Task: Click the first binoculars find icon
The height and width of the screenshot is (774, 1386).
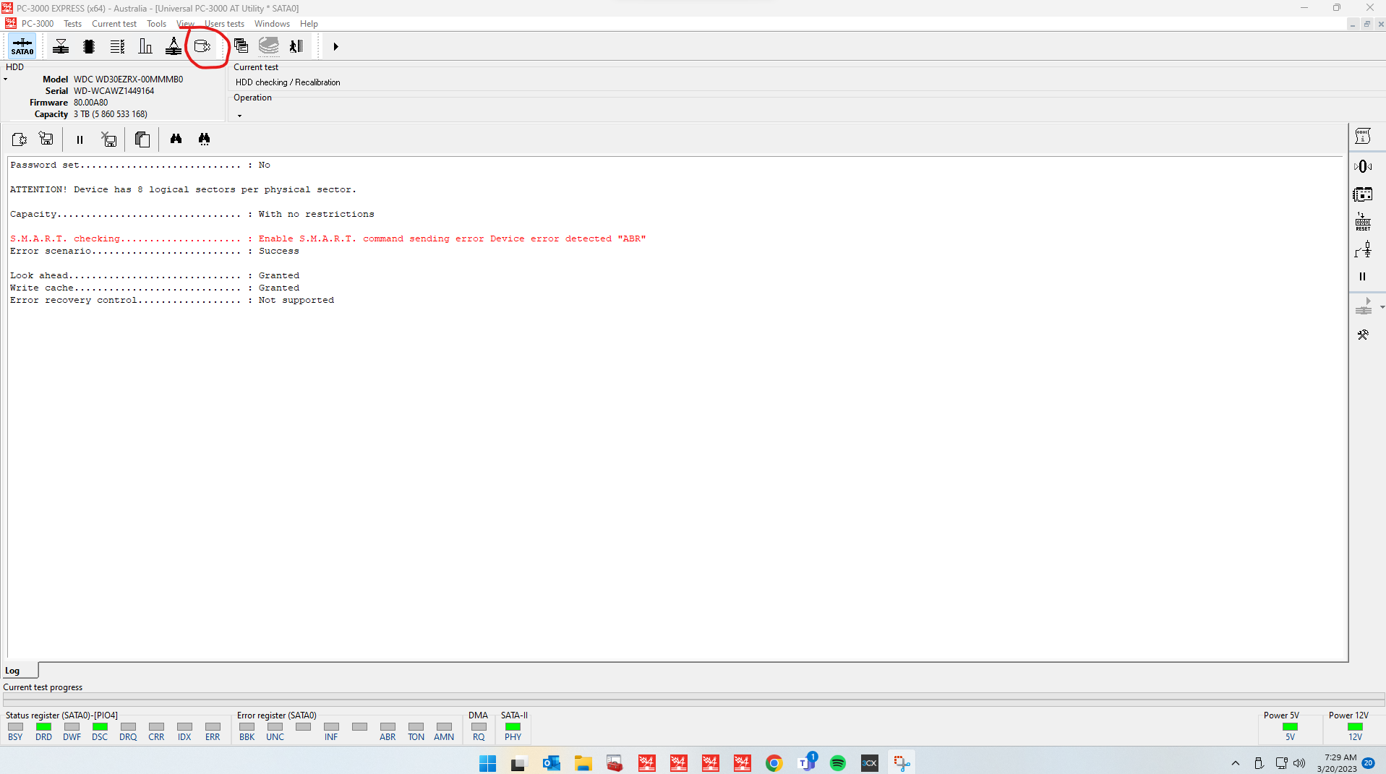Action: [176, 139]
